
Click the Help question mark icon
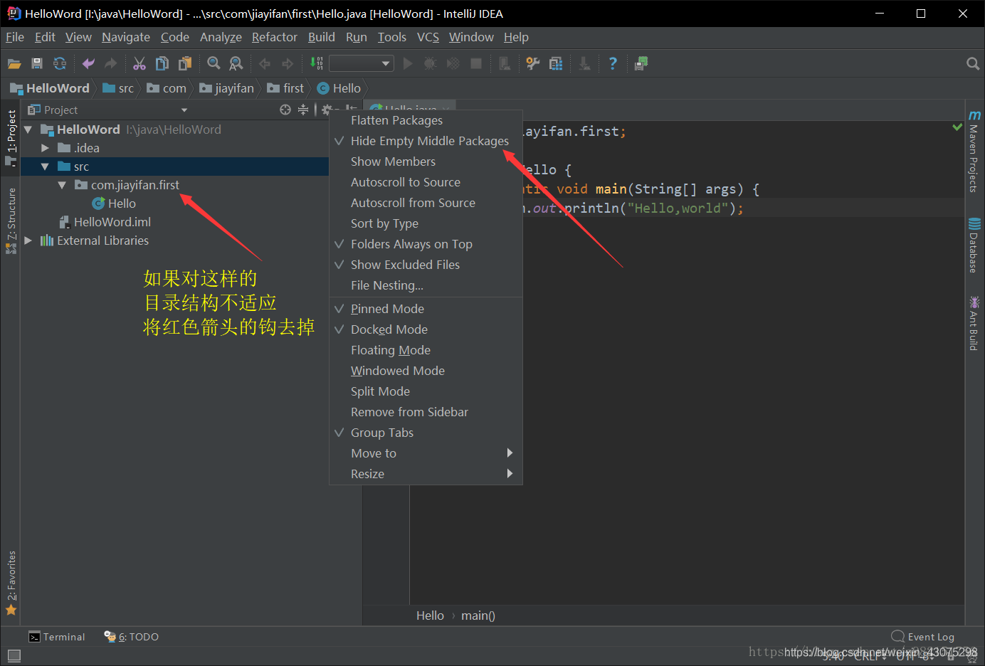click(x=613, y=64)
